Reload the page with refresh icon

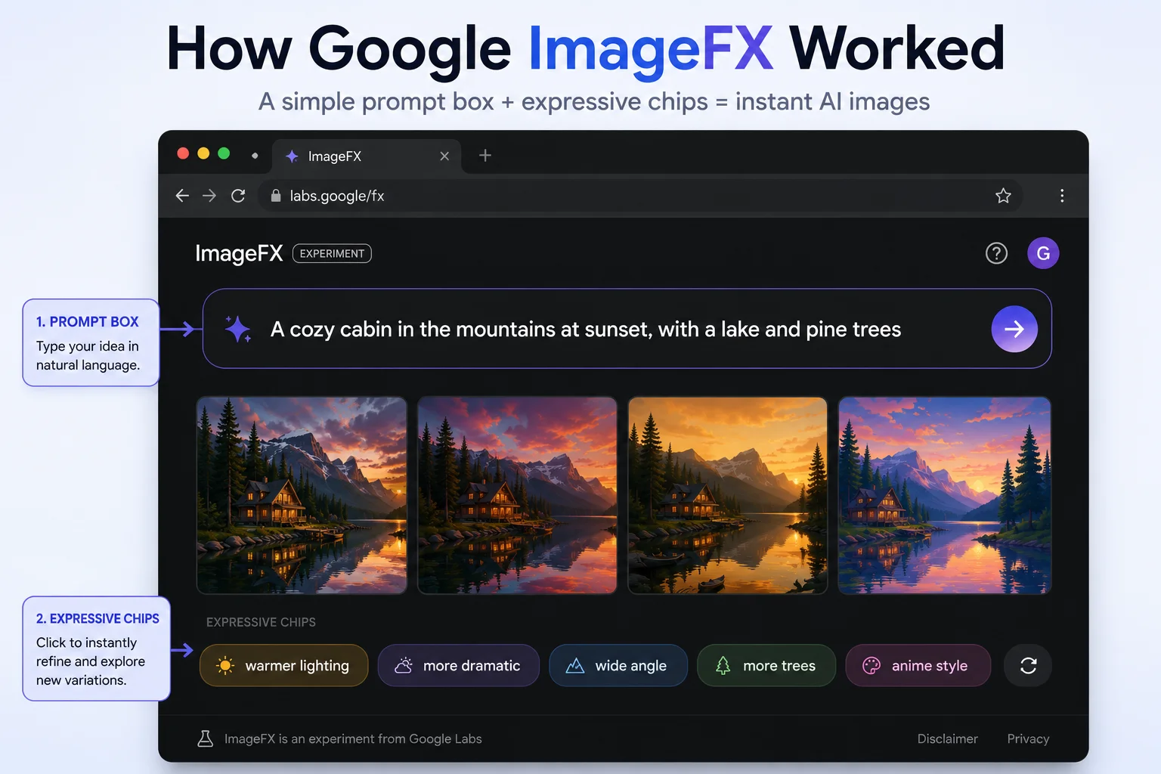(x=238, y=196)
